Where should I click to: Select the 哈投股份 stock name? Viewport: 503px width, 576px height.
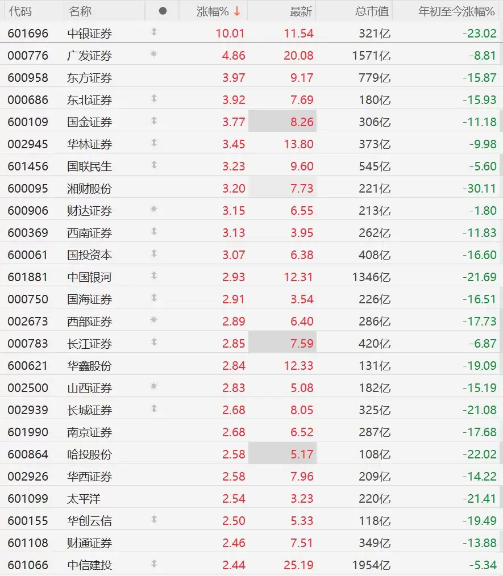pos(90,454)
